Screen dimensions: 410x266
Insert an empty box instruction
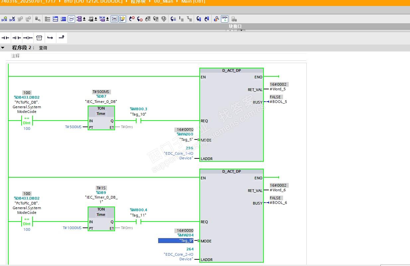tap(39, 38)
